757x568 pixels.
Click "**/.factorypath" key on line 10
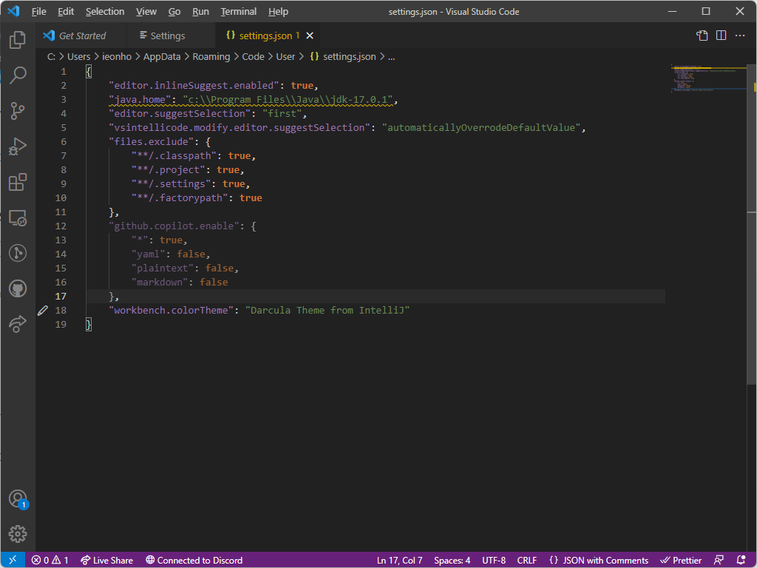pyautogui.click(x=180, y=198)
